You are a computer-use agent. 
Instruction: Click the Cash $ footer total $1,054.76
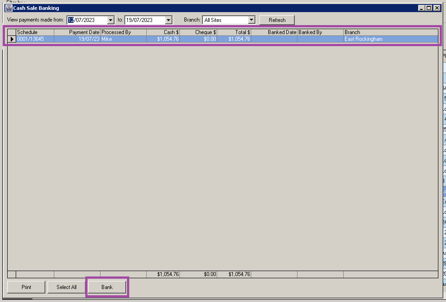163,274
